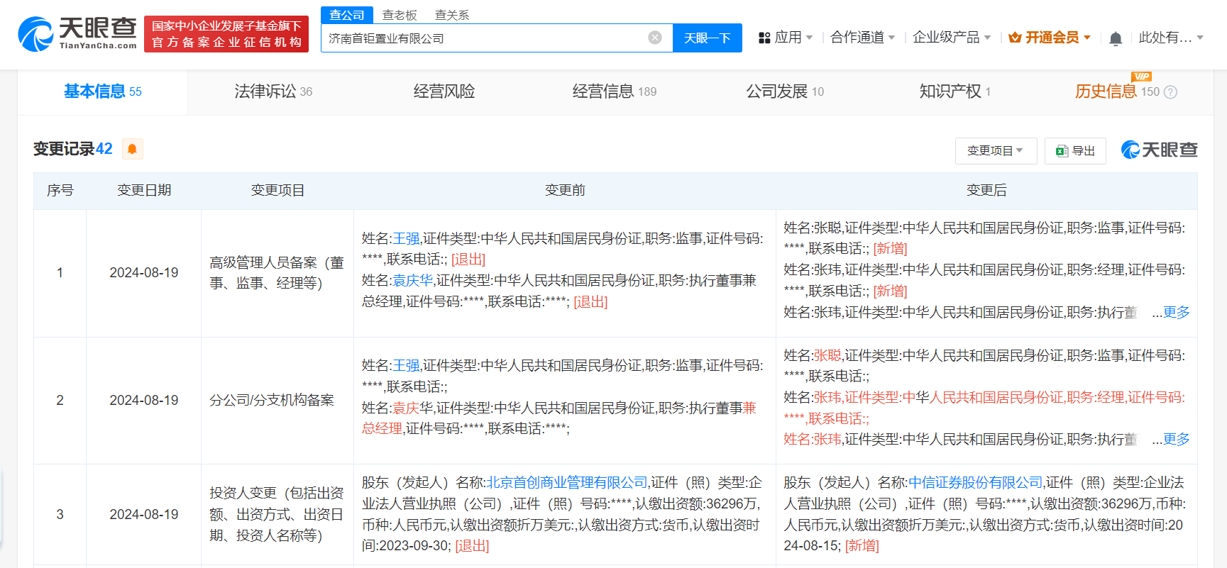
Task: Expand the 合作通道 dropdown menu
Action: (x=862, y=38)
